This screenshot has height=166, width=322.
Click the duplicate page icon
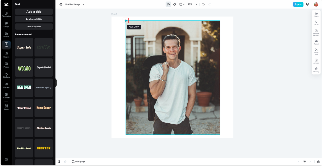click(59, 161)
